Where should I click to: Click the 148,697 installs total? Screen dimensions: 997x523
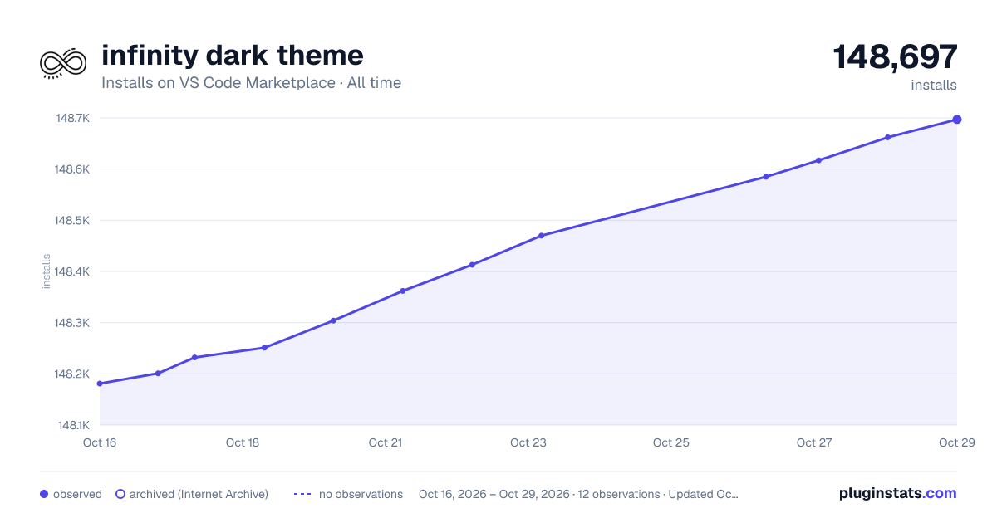(x=896, y=57)
